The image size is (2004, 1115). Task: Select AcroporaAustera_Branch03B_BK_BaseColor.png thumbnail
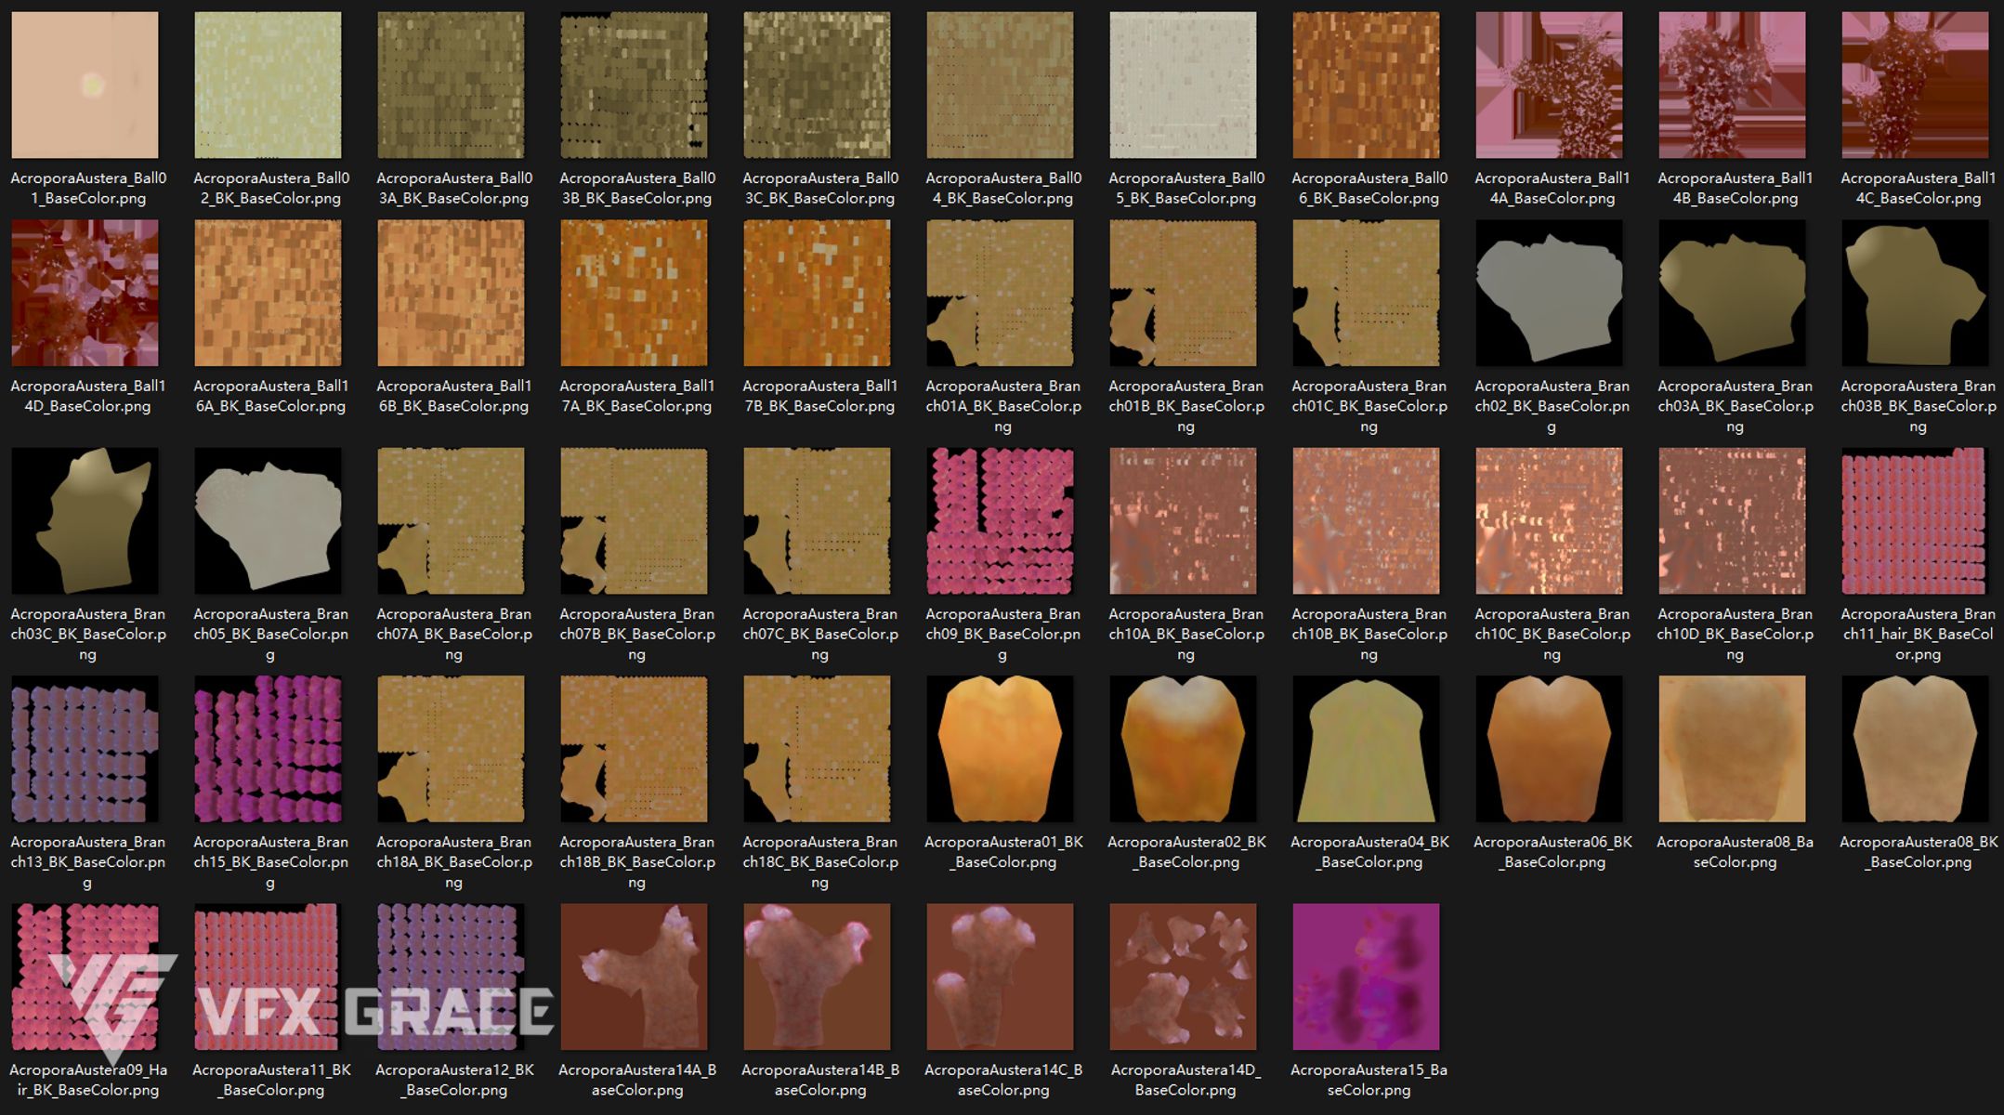coord(1915,293)
